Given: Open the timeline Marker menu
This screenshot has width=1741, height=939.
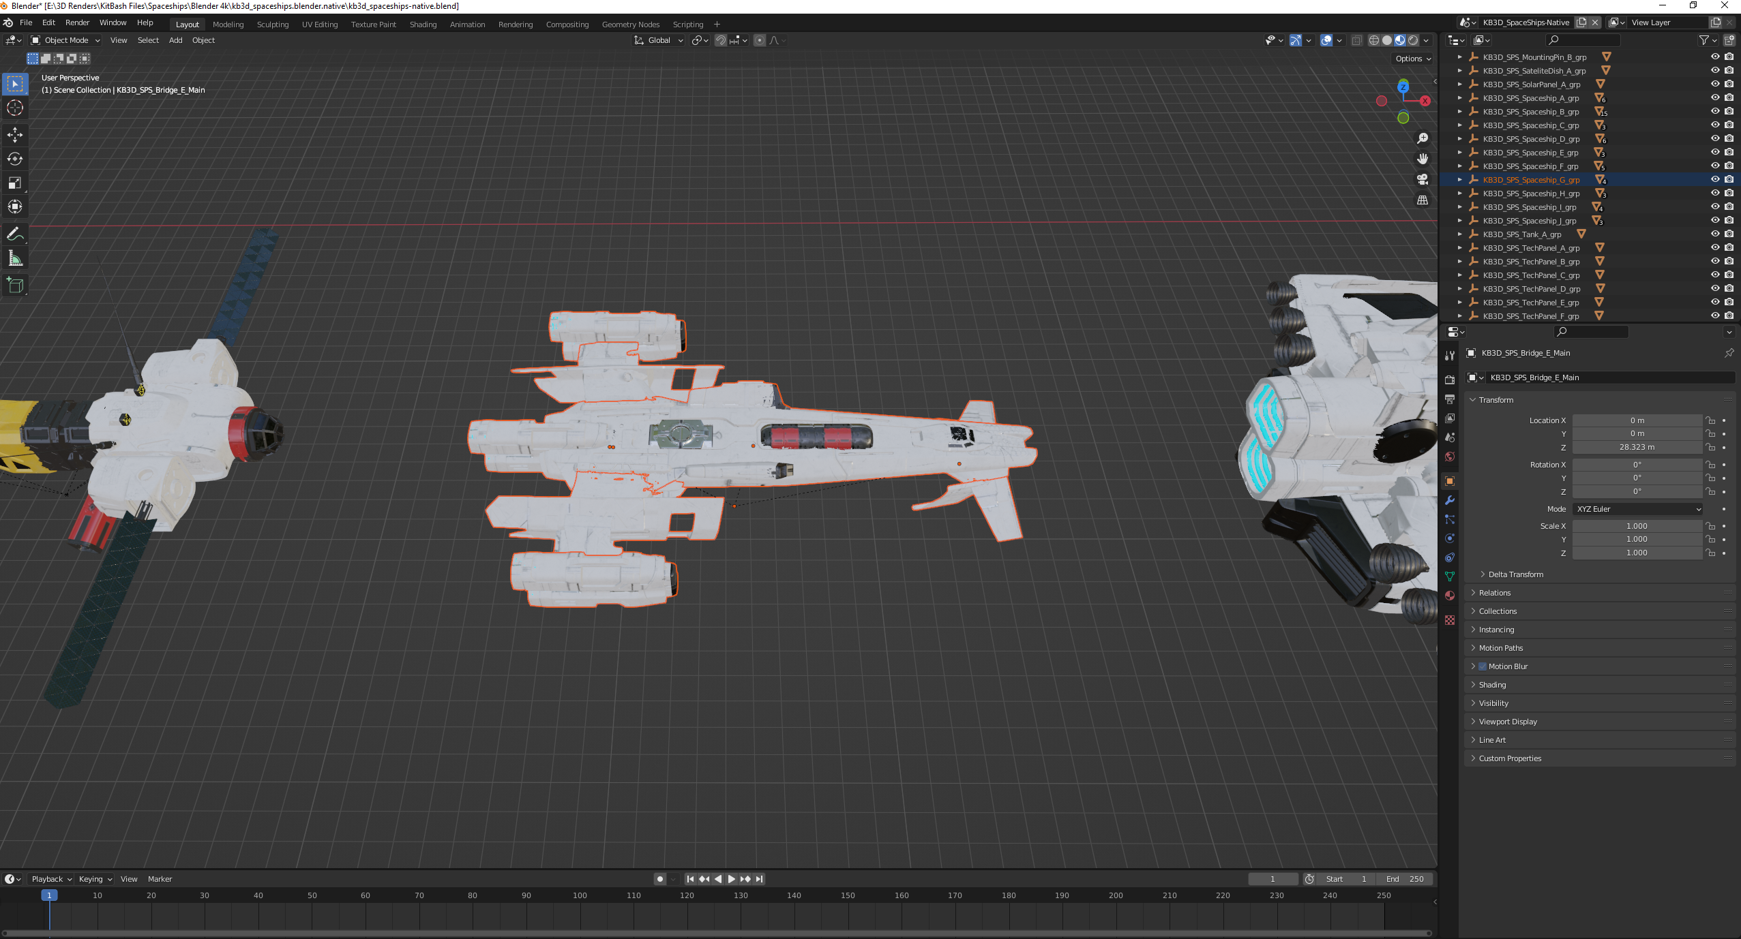Looking at the screenshot, I should [160, 879].
